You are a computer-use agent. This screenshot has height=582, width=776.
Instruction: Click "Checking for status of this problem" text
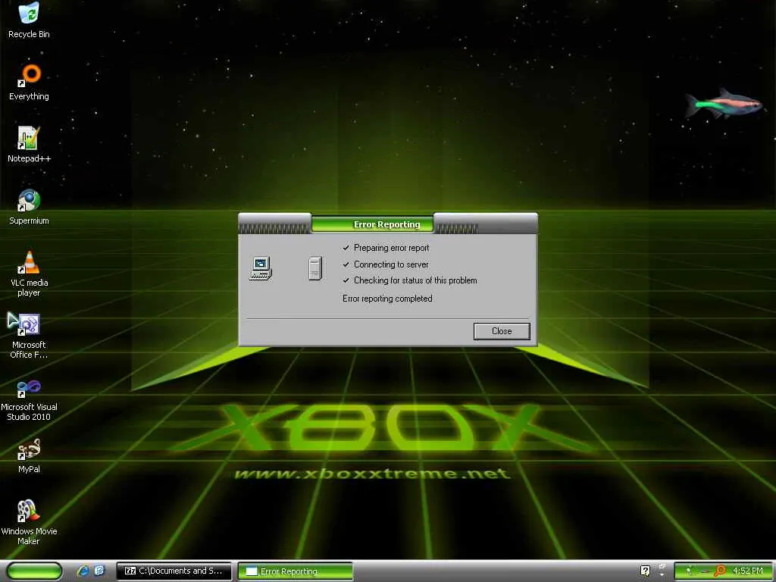click(x=415, y=280)
